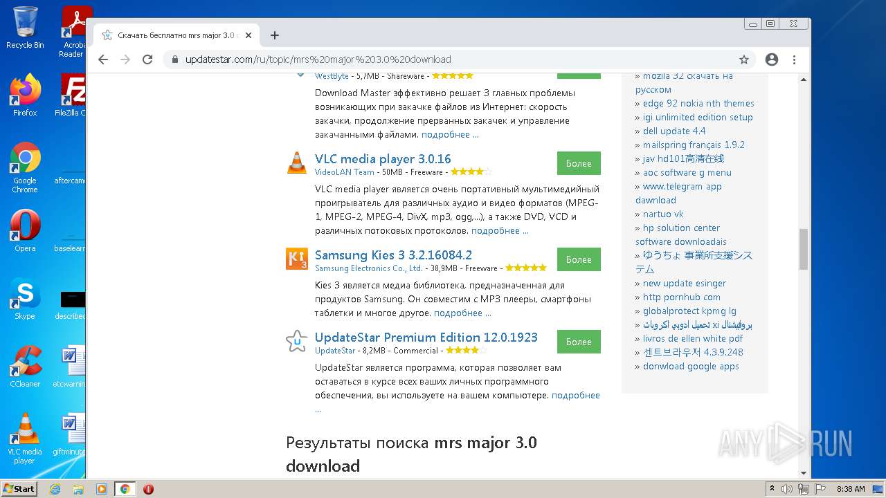This screenshot has width=886, height=498.
Task: Open Samsung Electronics Co., Ltd. vendor link
Action: [368, 268]
